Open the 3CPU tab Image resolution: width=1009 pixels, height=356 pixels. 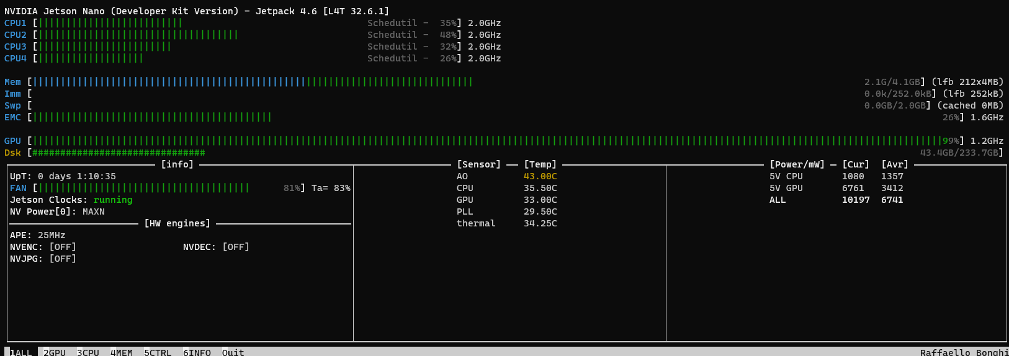88,352
